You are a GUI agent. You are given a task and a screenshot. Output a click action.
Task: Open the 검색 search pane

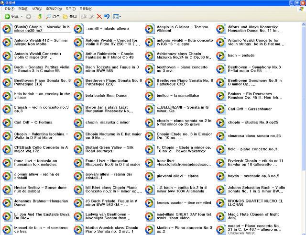[53, 16]
